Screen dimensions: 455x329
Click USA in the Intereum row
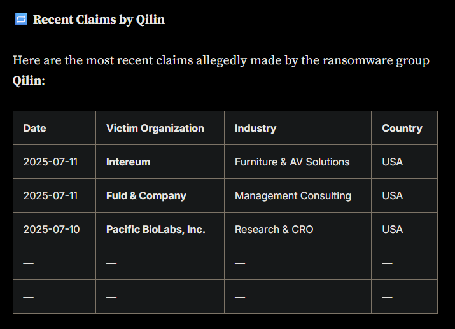393,162
